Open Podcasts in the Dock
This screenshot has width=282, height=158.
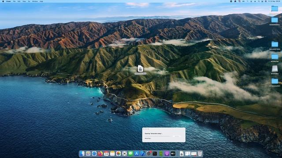tap(167, 154)
